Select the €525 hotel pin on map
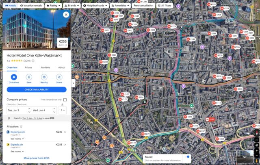 tap(212, 4)
